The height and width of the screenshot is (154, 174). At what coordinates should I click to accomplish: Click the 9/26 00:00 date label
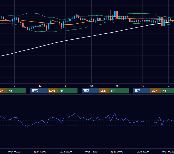click(117, 151)
